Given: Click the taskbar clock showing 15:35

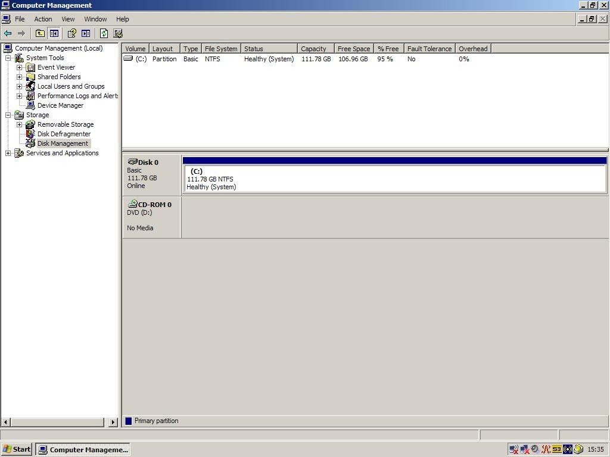Looking at the screenshot, I should click(596, 450).
